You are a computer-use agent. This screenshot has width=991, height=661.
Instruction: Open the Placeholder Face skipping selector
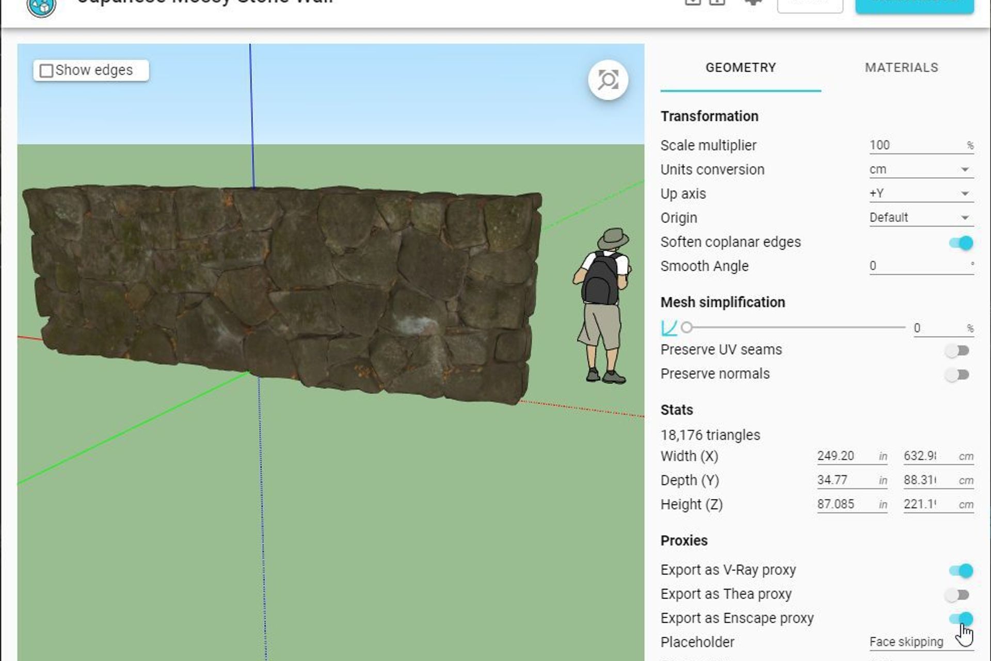pos(906,641)
